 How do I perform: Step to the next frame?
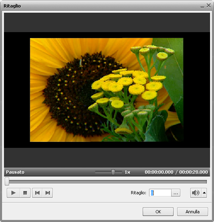(48, 193)
